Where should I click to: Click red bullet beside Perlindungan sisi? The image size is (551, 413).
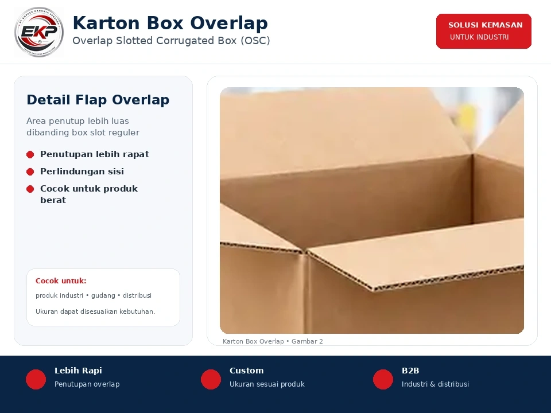click(x=30, y=172)
